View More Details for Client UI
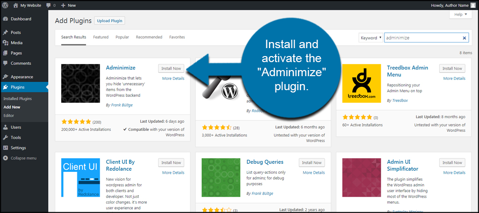479x213 pixels. pos(173,173)
